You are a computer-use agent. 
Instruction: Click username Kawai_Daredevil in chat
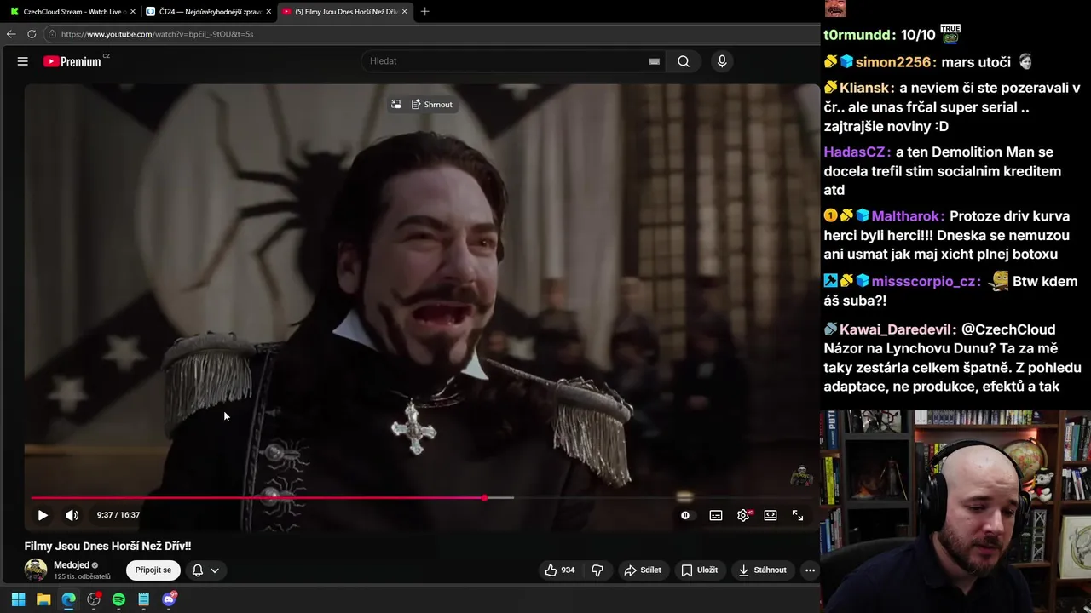(893, 329)
